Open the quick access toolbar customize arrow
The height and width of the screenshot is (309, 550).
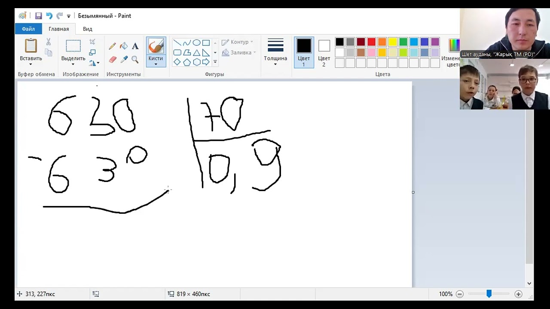pos(69,16)
